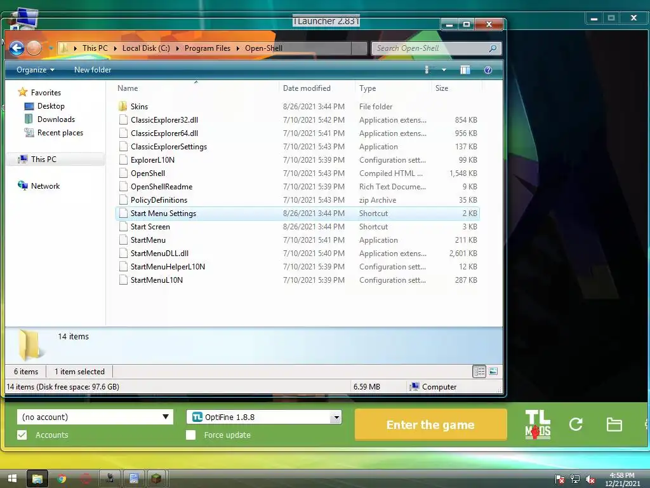Select the ClassicExplorerSettings file icon
Viewport: 650px width, 488px height.
point(123,147)
